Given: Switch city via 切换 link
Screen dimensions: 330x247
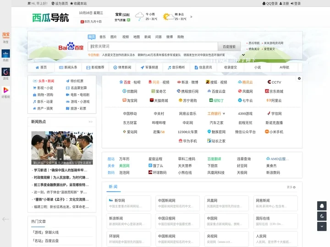Looking at the screenshot, I should (126, 15).
